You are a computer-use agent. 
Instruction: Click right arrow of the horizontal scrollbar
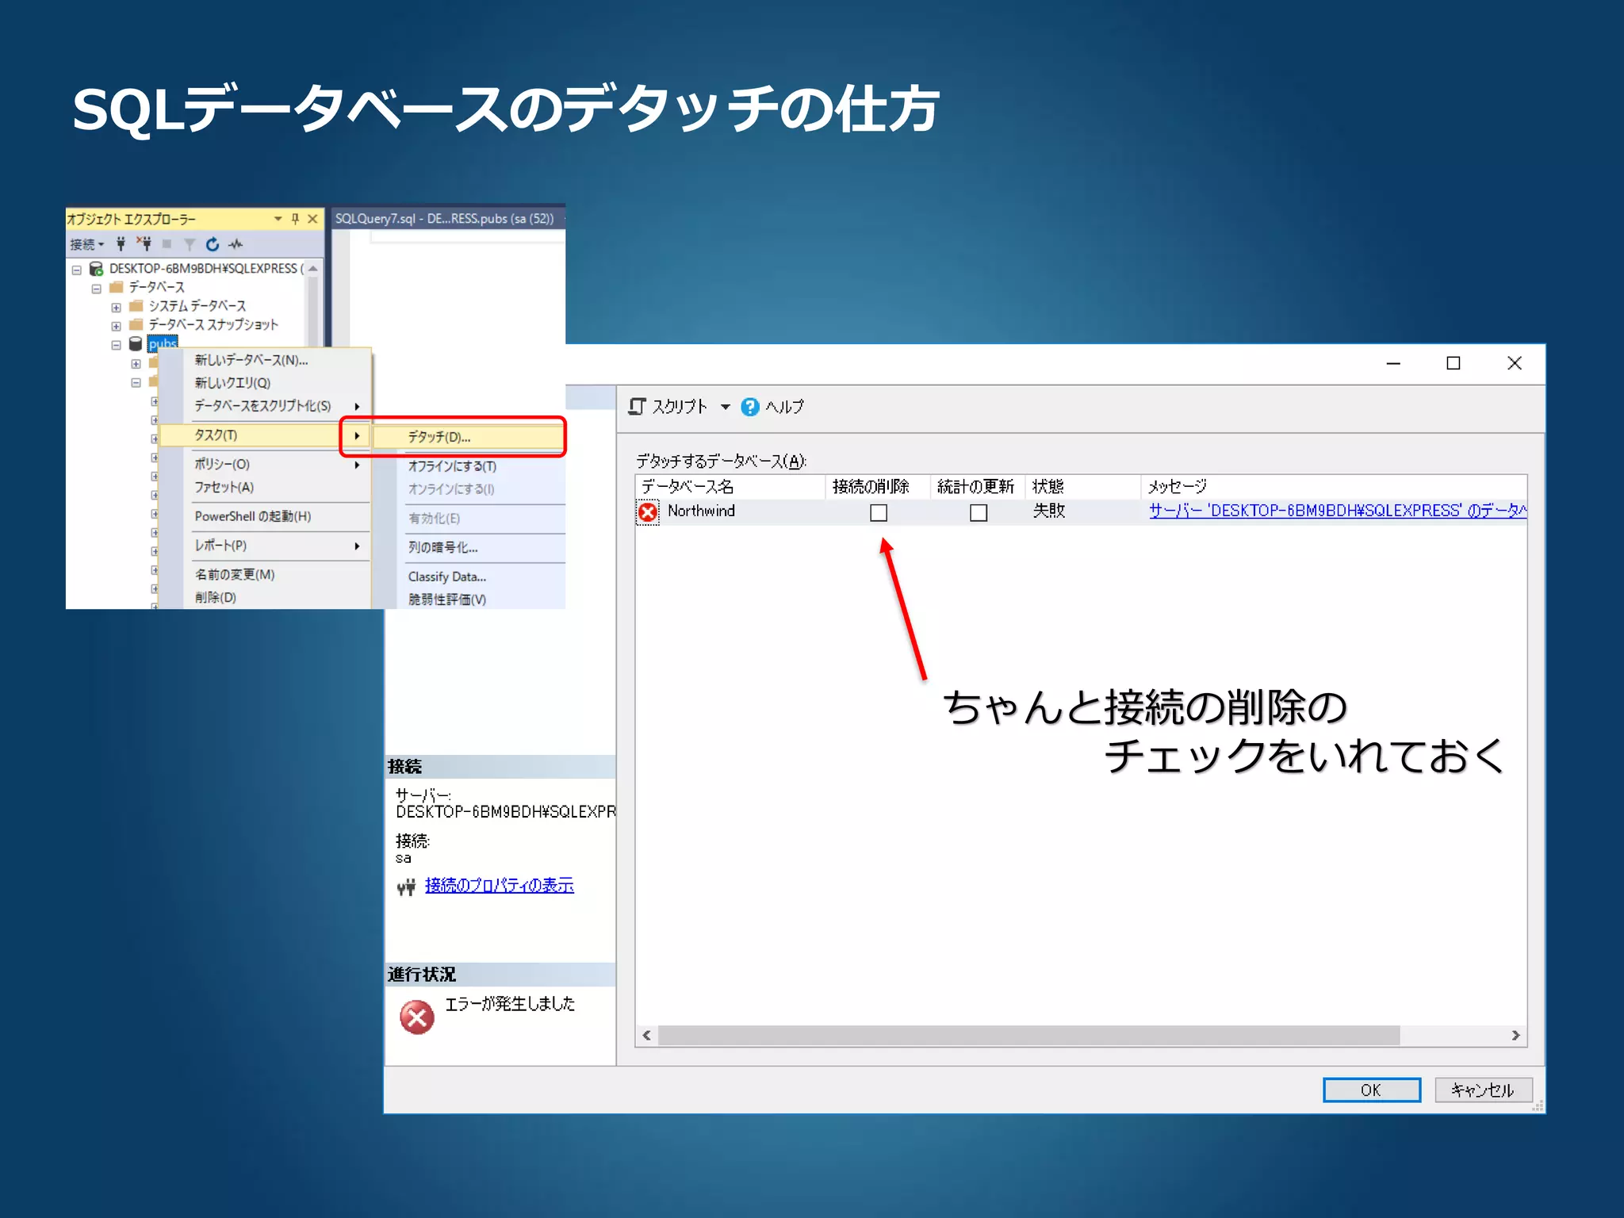pos(1515,1036)
